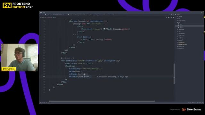Click the zoom pane diagonal-arrows icon
This screenshot has width=205, height=115.
[x=173, y=15]
